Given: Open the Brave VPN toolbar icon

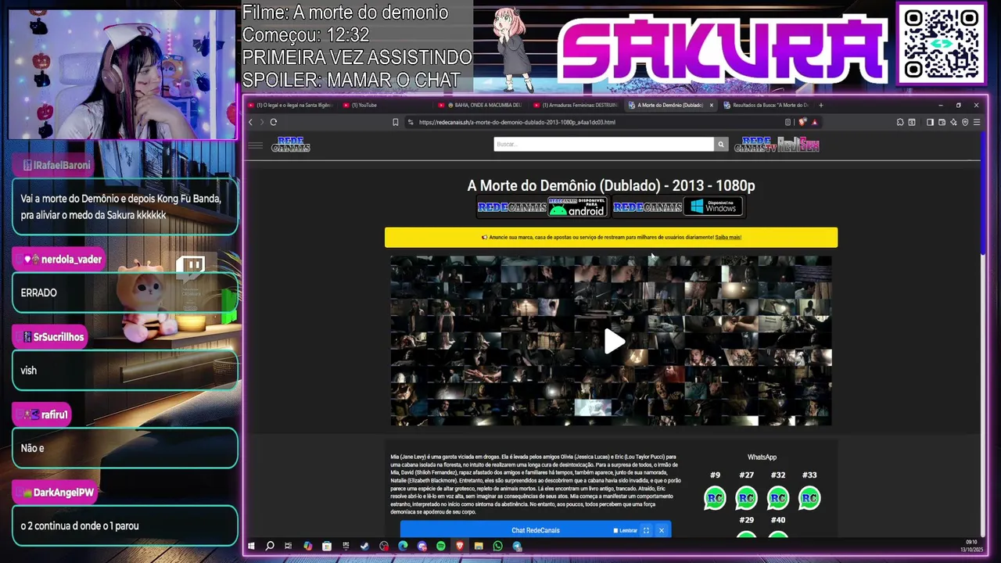Looking at the screenshot, I should coord(965,122).
